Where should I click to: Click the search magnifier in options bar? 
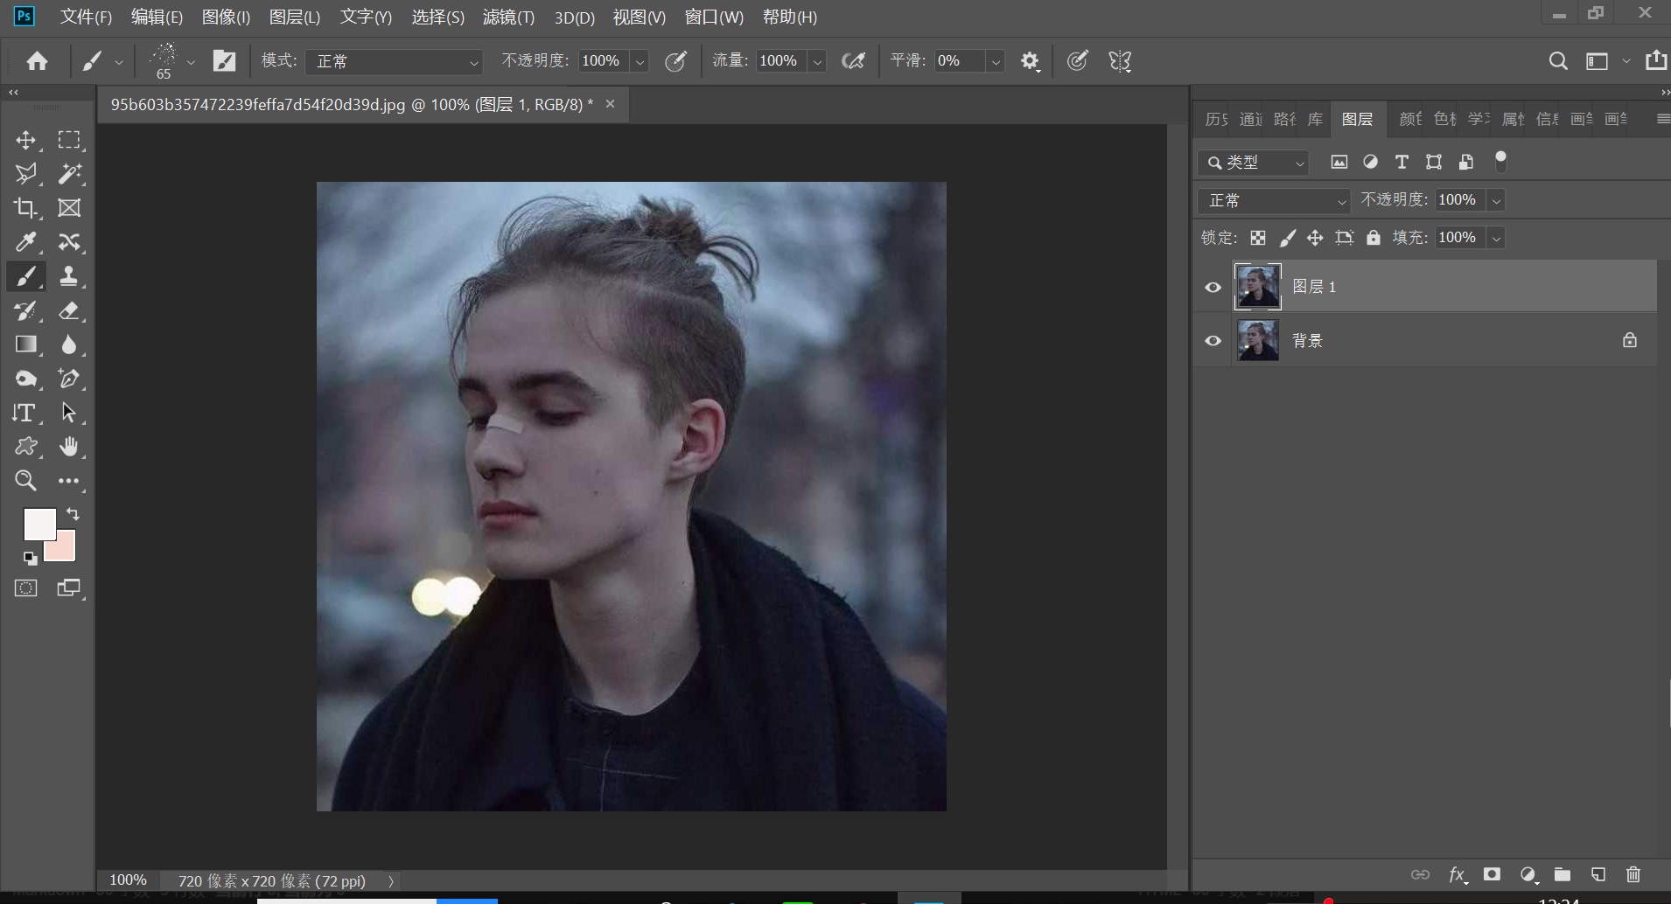click(x=1557, y=60)
